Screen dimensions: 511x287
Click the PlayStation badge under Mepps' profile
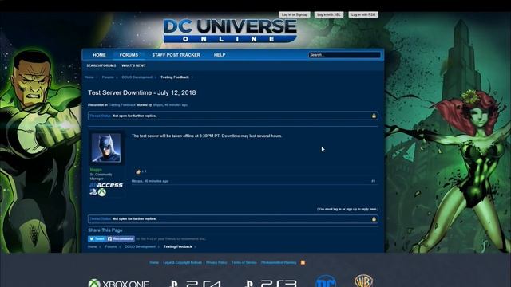coord(93,192)
